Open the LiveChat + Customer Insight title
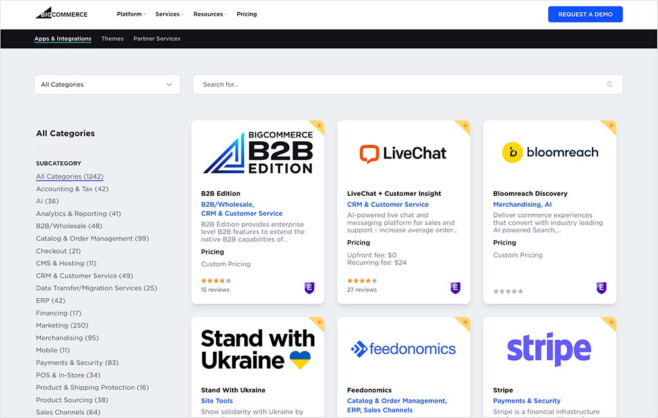 click(x=394, y=194)
